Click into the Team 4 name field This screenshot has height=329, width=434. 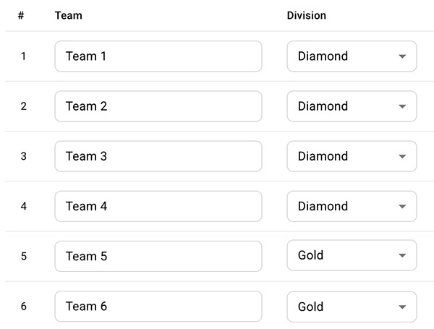[158, 206]
